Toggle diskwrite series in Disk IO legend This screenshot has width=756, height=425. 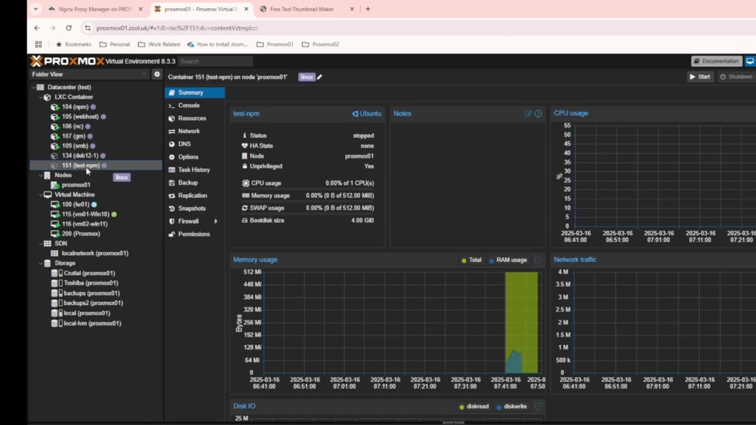[511, 407]
